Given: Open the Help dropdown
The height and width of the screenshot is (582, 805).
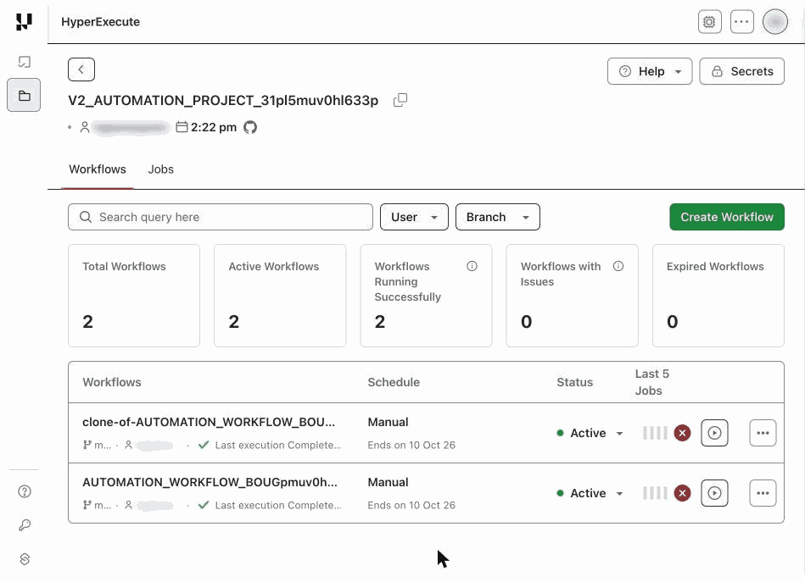Looking at the screenshot, I should (x=650, y=71).
